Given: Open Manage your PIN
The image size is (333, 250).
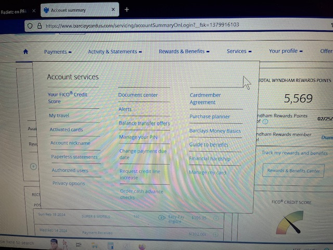Looking at the screenshot, I should click(138, 137).
